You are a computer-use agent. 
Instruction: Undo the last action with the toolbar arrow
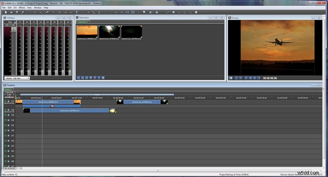point(48,12)
